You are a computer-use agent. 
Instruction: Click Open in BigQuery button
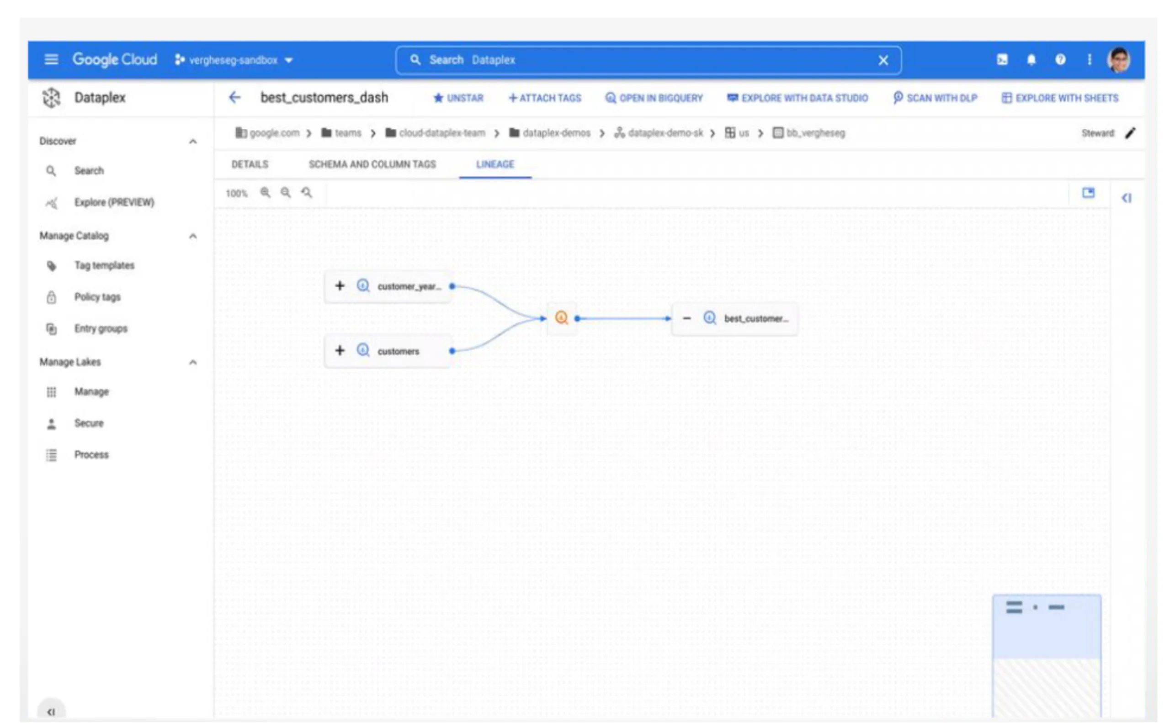(x=654, y=98)
